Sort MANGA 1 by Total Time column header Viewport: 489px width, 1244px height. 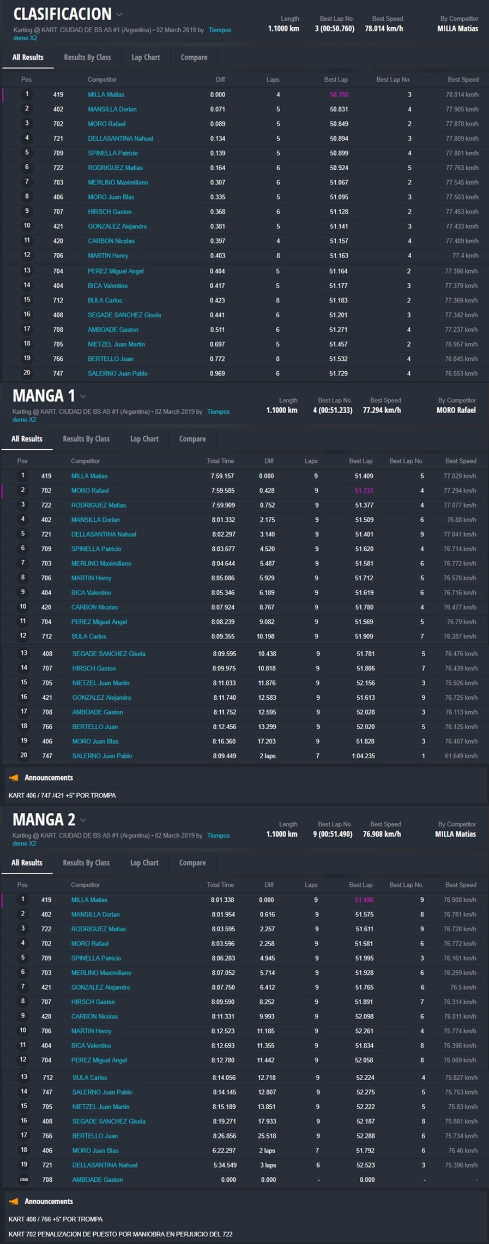[x=220, y=461]
